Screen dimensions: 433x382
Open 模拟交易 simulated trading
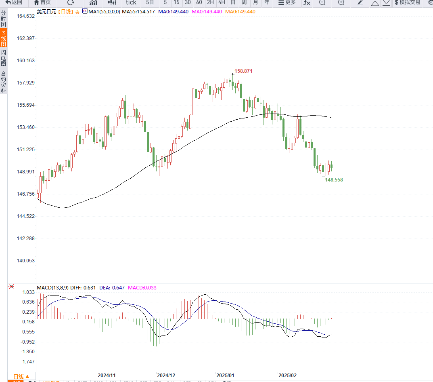pos(408,2)
